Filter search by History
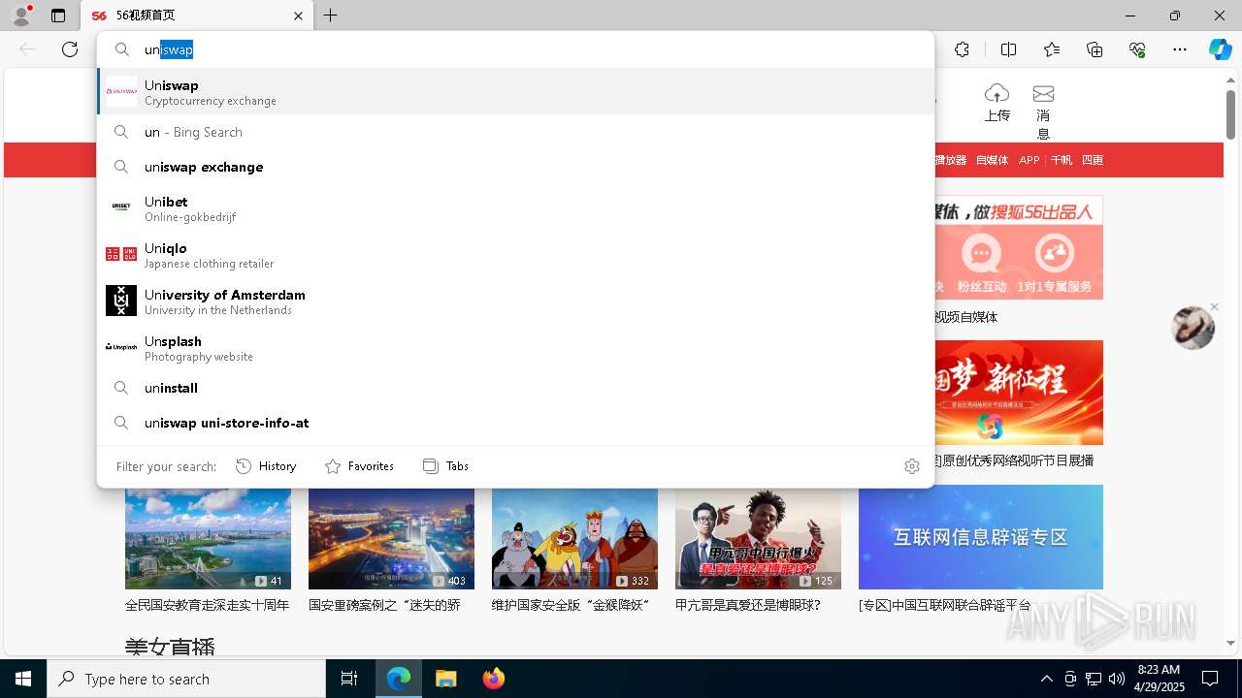The width and height of the screenshot is (1242, 698). pyautogui.click(x=266, y=466)
